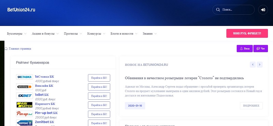Expand the Прогнозы menu

[73, 34]
